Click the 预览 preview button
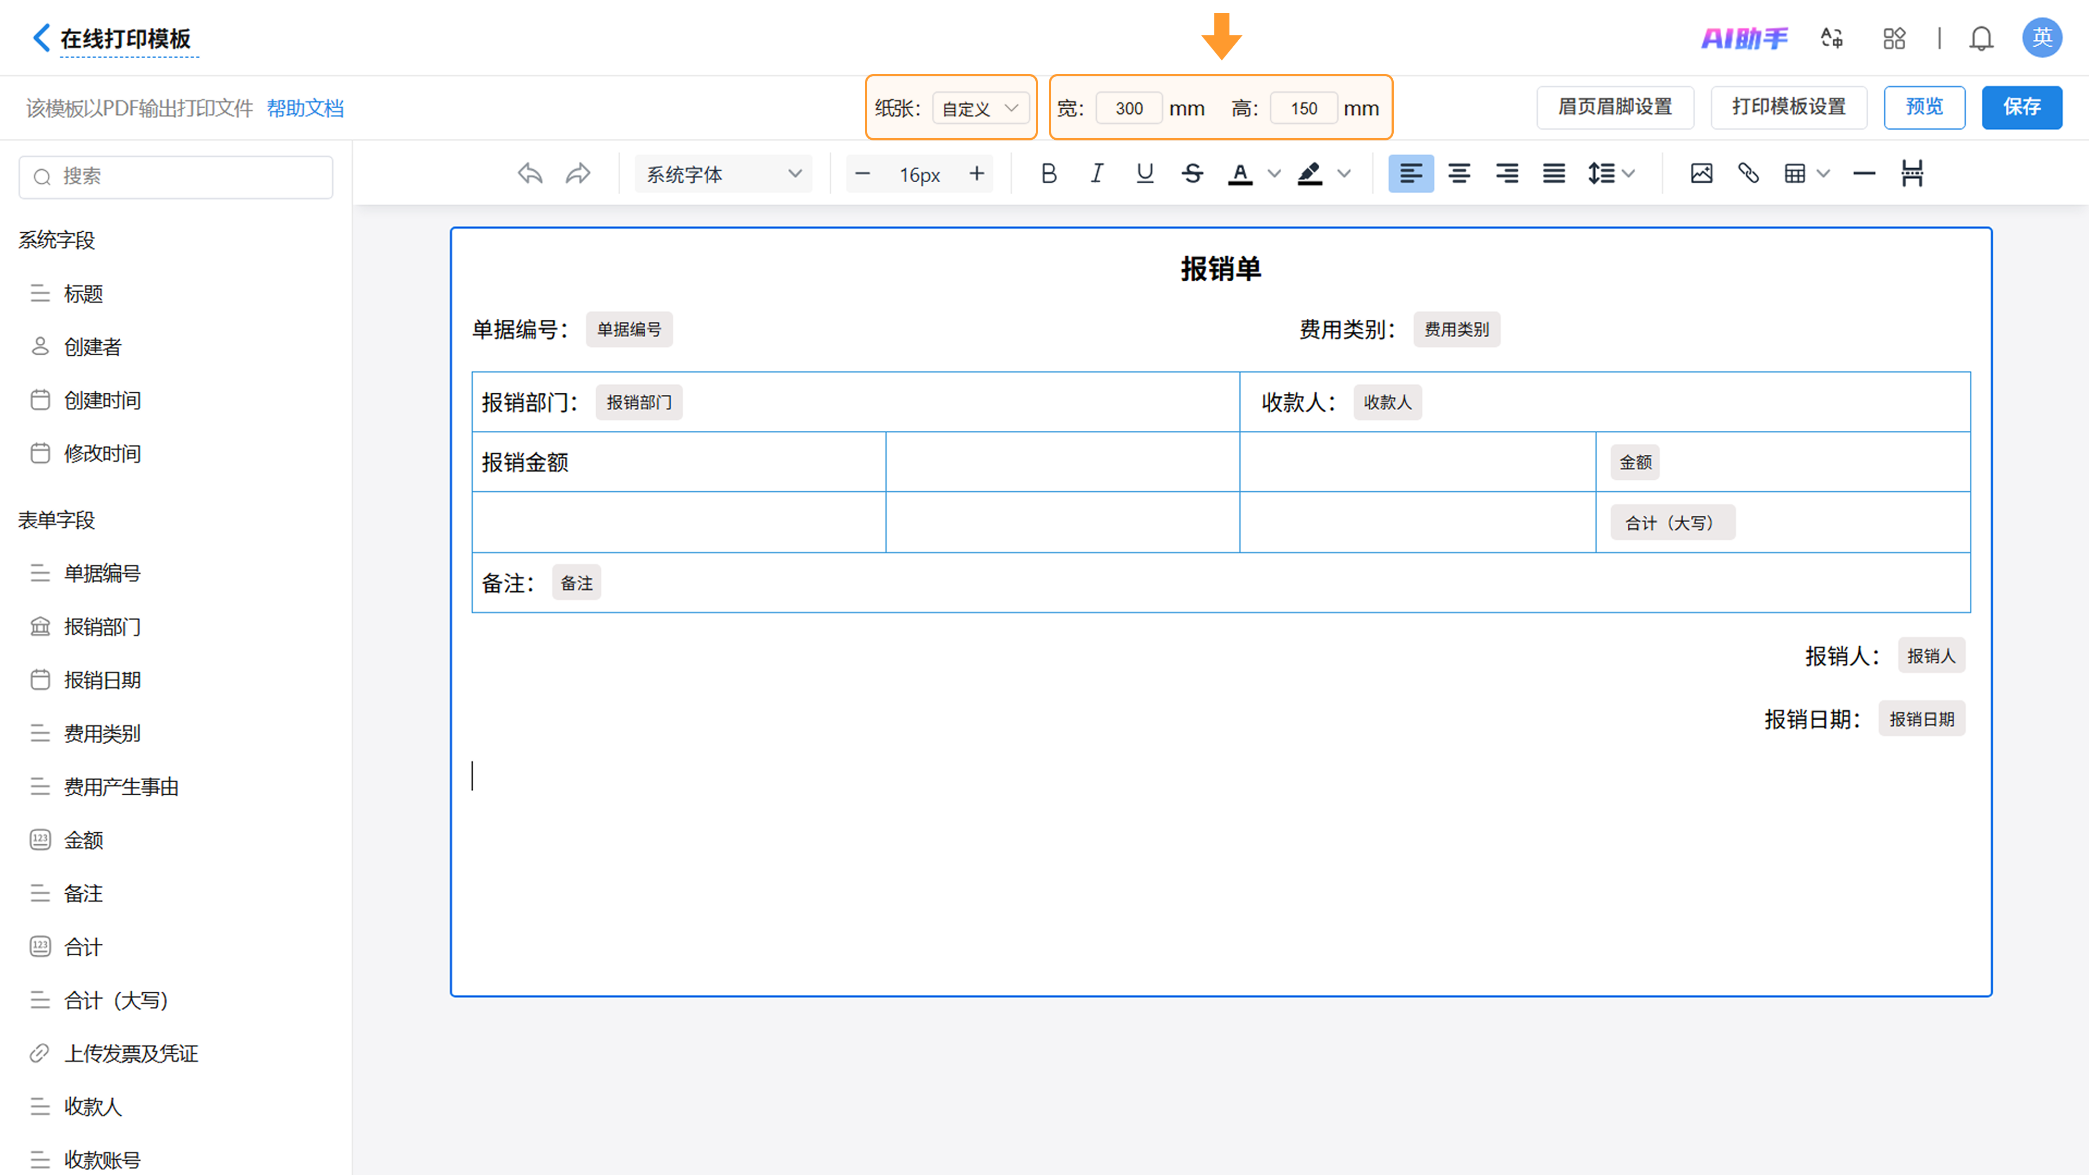Screen dimensions: 2089x1175 point(1924,107)
